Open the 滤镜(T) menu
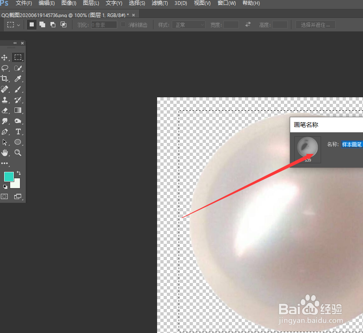Image resolution: width=363 pixels, height=333 pixels. click(x=160, y=3)
